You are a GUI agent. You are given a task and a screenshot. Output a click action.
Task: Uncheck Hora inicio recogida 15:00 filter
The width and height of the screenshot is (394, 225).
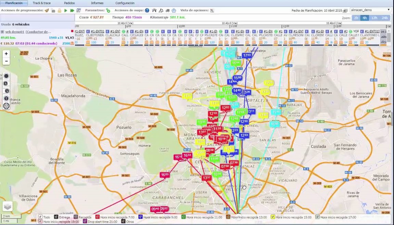tap(273, 217)
